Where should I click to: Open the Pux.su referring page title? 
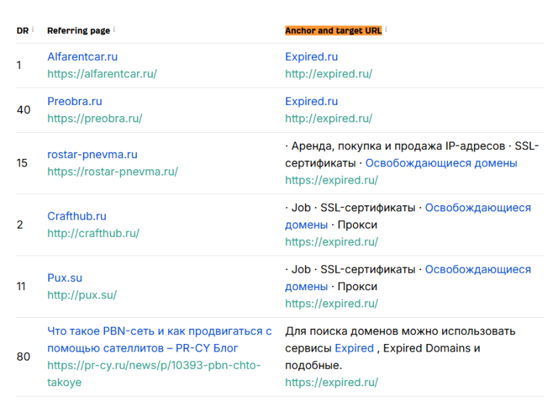64,278
